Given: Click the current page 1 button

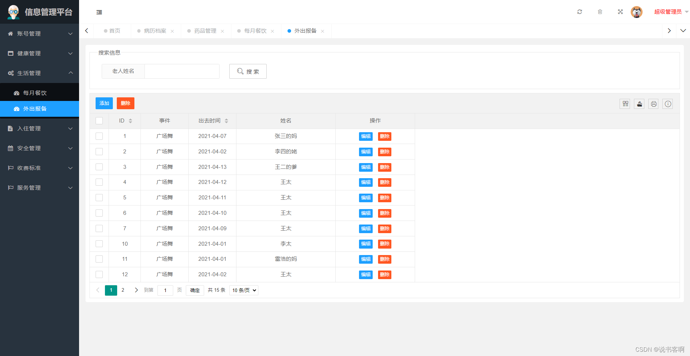Looking at the screenshot, I should point(111,290).
